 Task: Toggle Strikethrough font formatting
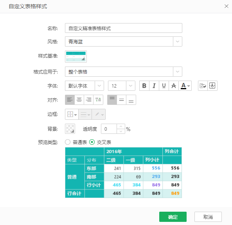174,86
